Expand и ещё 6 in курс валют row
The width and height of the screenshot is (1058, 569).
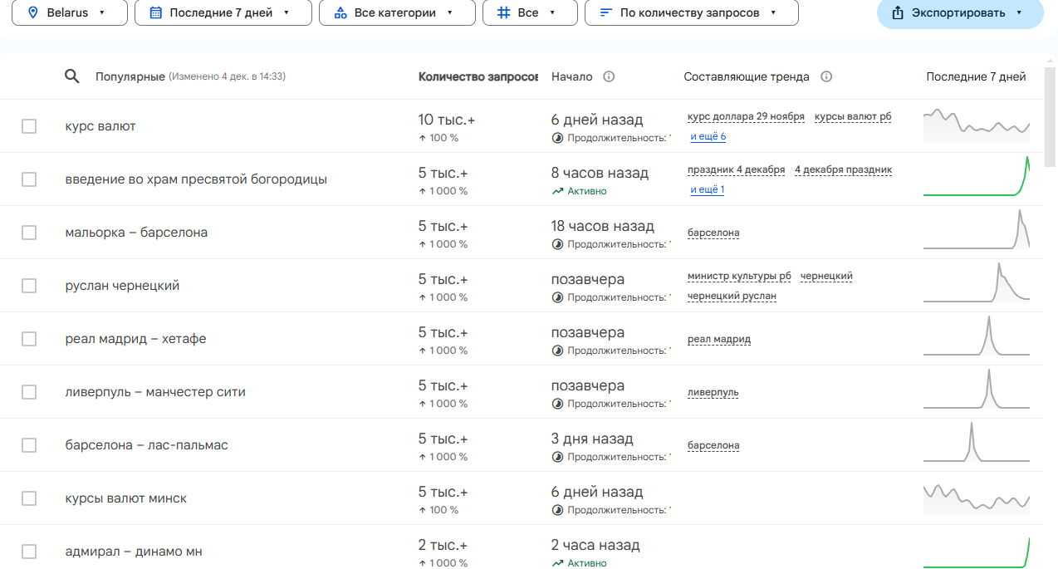pyautogui.click(x=708, y=136)
